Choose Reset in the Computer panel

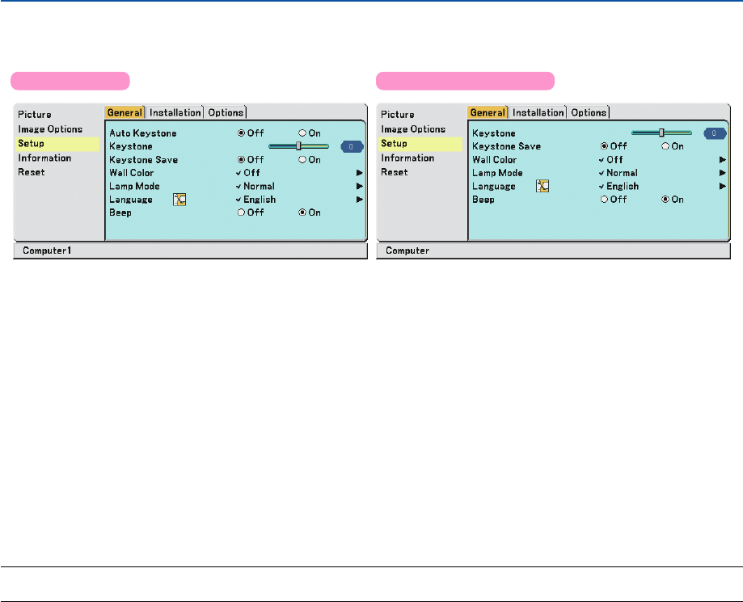(x=395, y=172)
